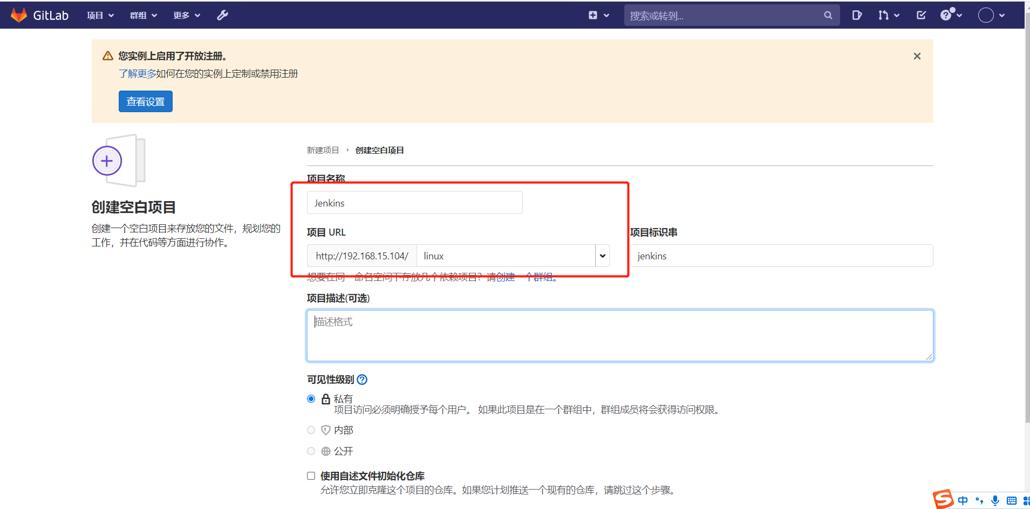1030x509 pixels.
Task: Open the to-do list icon
Action: 921,15
